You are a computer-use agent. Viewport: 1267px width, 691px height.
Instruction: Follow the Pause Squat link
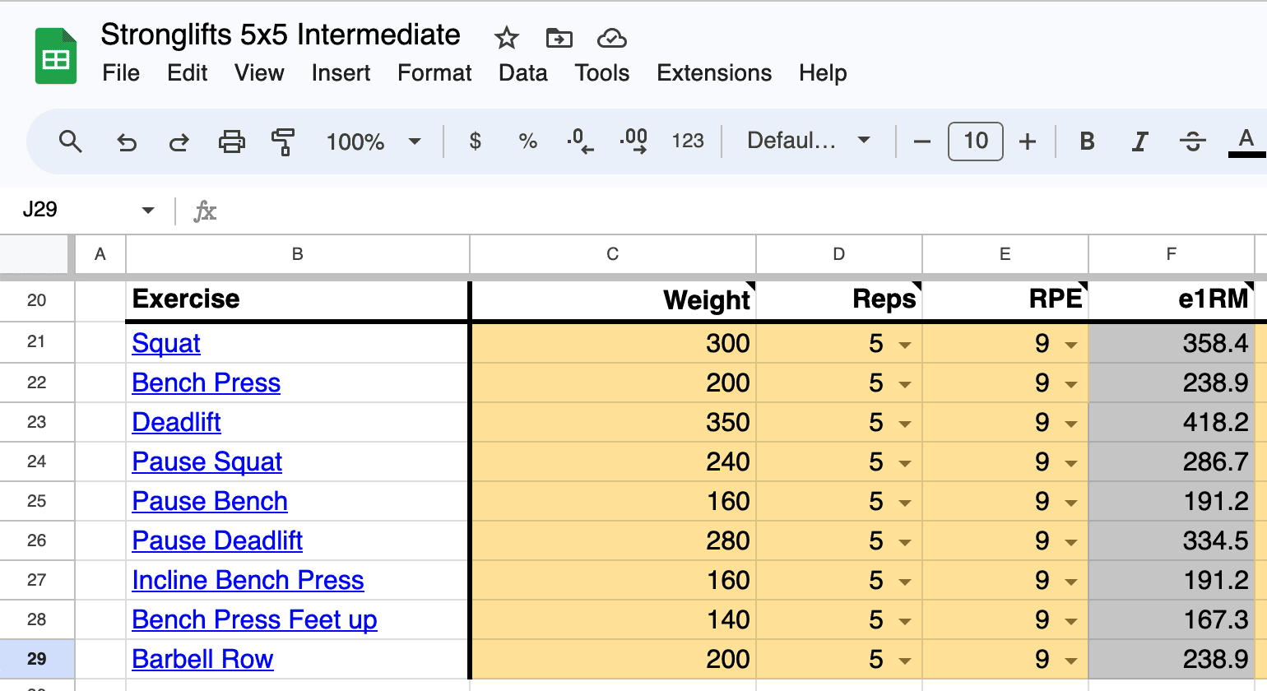pos(207,461)
